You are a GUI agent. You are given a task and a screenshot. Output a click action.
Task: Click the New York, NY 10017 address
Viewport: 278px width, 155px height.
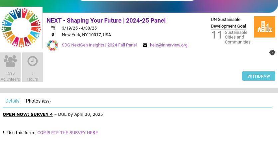click(86, 35)
